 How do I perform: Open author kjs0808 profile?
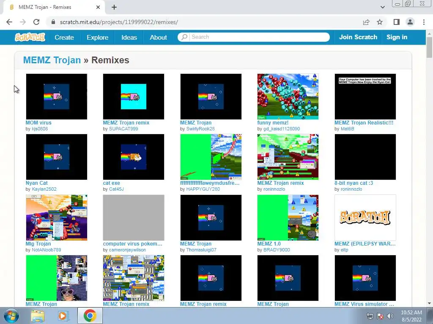(x=40, y=129)
